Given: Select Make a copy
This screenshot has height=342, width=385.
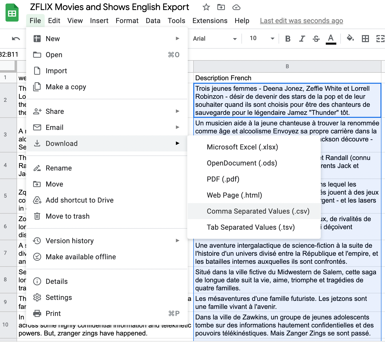Looking at the screenshot, I should (107, 87).
